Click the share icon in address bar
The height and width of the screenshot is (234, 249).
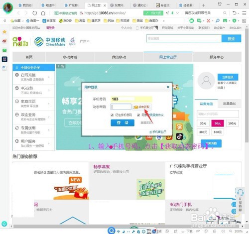coord(167,13)
